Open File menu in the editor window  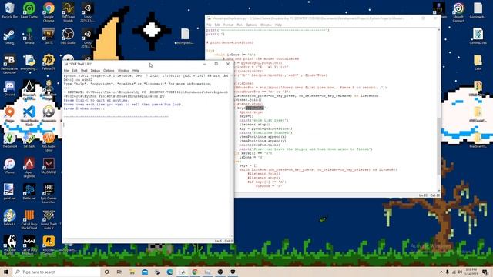(x=209, y=25)
